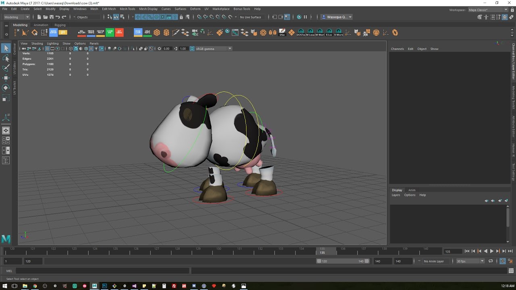Click the Edge Loop shelf button
Viewport: 516px width, 290px height.
coord(138,33)
